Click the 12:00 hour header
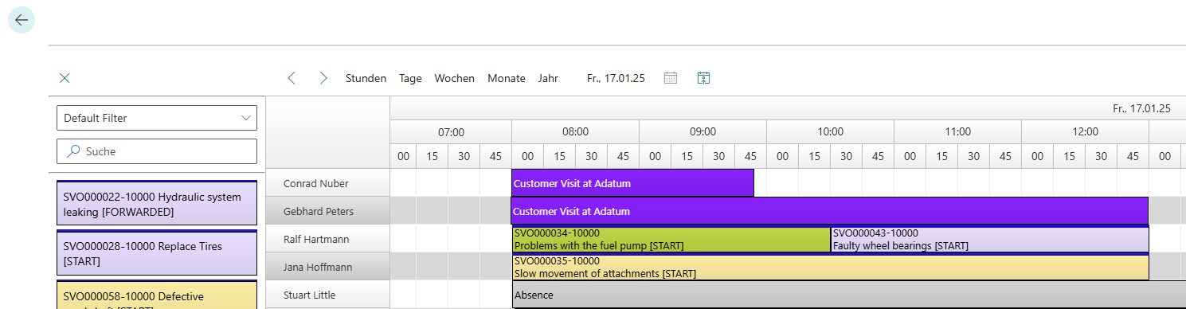 (x=1085, y=132)
